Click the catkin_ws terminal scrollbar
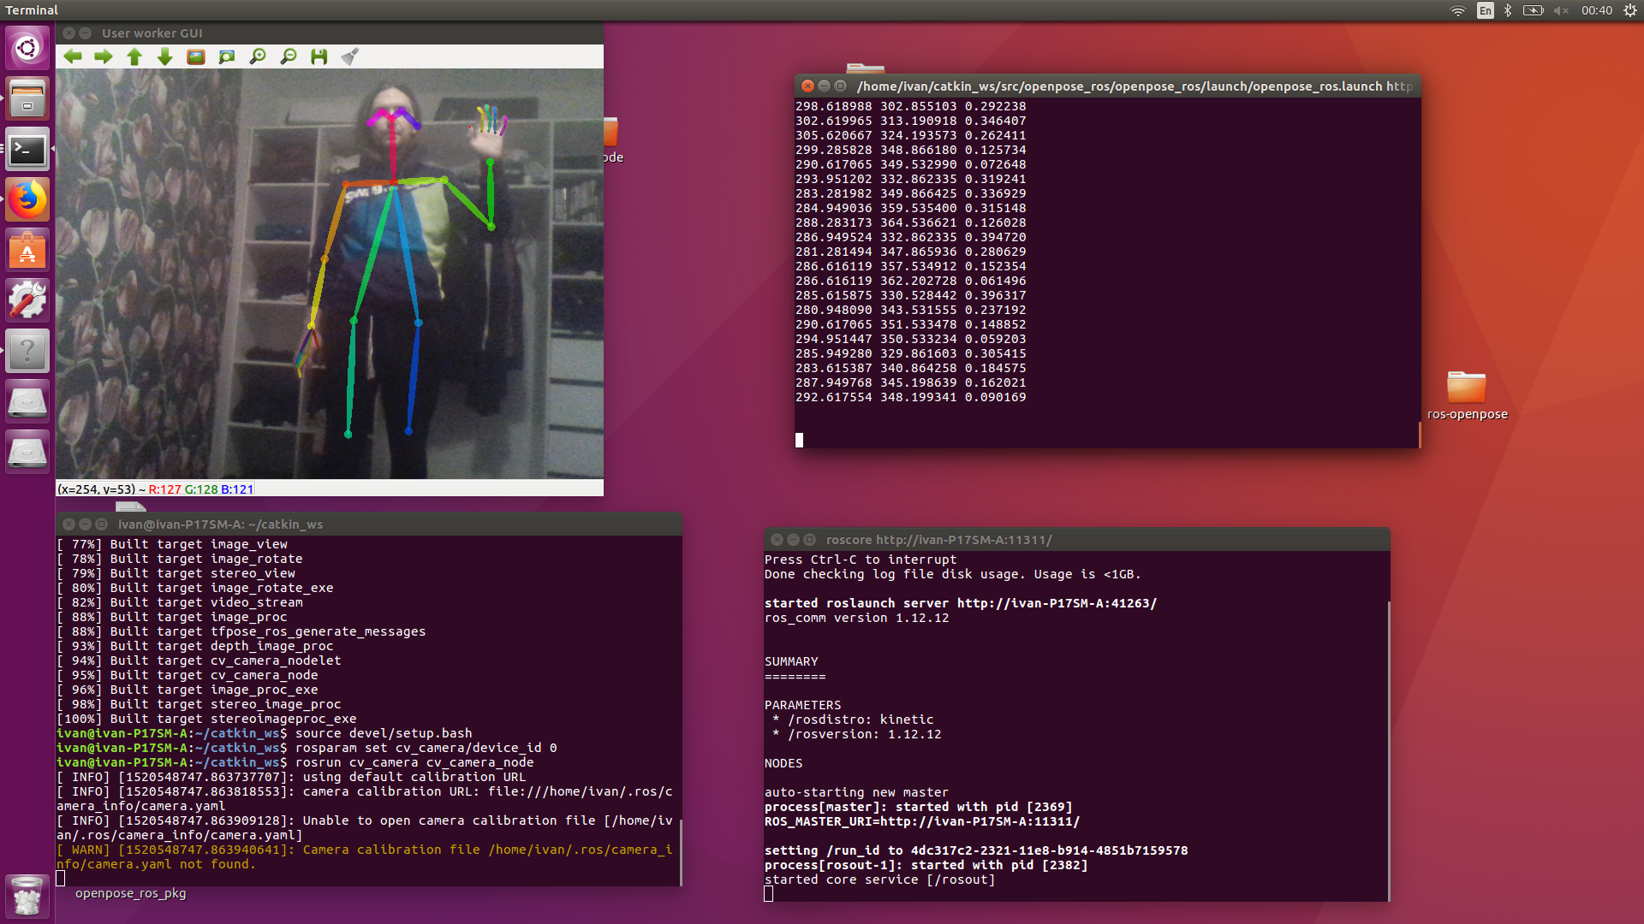The width and height of the screenshot is (1644, 924). click(x=681, y=851)
